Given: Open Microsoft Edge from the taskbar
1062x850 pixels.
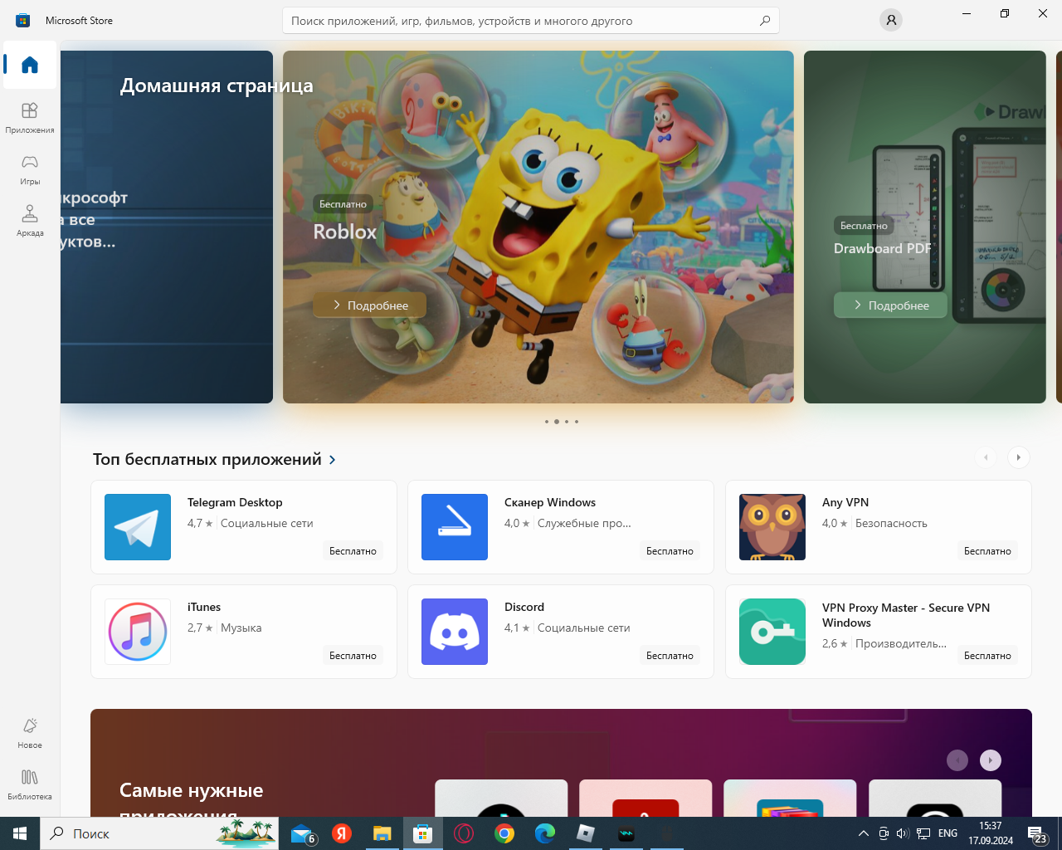Looking at the screenshot, I should 545,833.
